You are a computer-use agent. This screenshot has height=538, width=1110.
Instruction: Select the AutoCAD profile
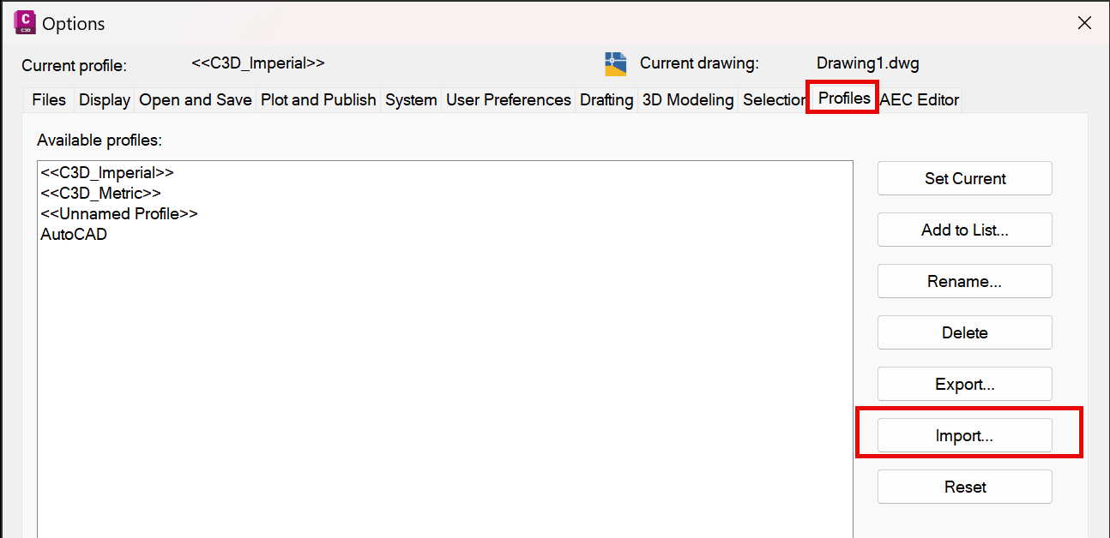coord(74,234)
